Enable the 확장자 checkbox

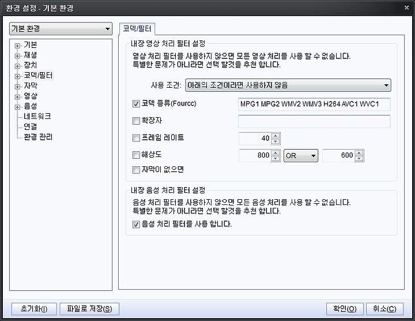pyautogui.click(x=136, y=121)
